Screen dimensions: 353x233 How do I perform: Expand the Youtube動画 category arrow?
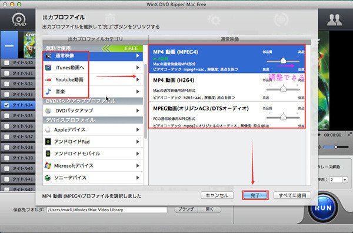(138, 79)
